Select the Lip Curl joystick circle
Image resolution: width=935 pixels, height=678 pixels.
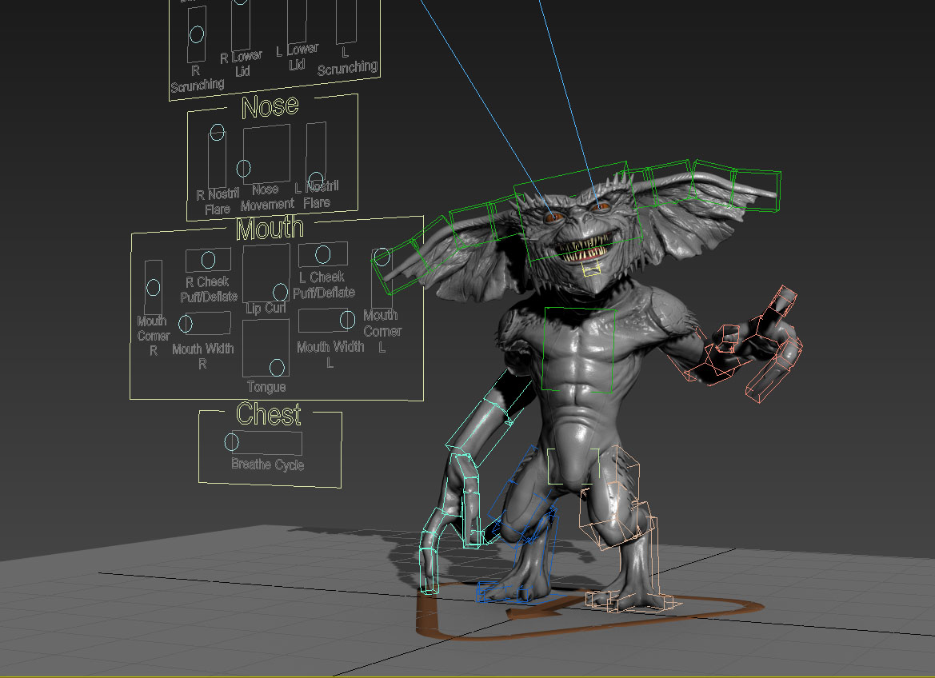[x=280, y=292]
